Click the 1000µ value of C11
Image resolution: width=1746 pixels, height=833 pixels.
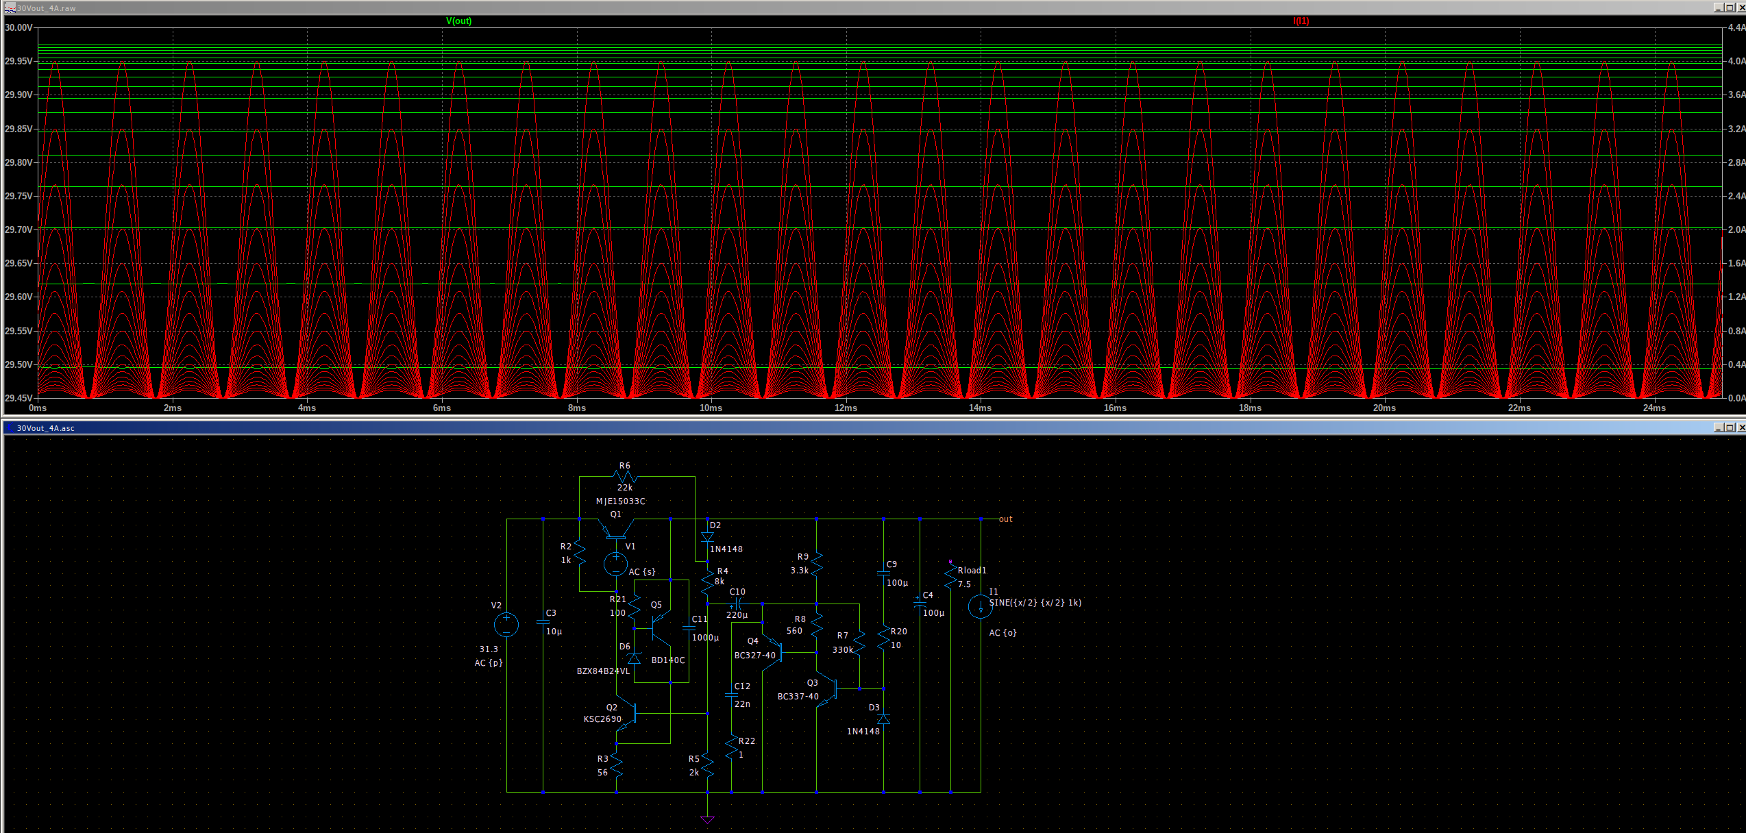click(706, 638)
